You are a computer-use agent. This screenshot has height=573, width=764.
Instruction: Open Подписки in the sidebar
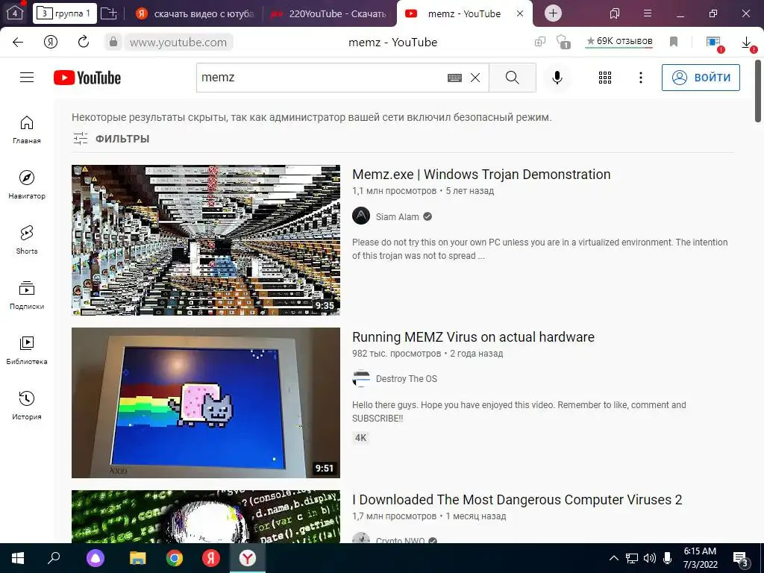[x=27, y=295]
